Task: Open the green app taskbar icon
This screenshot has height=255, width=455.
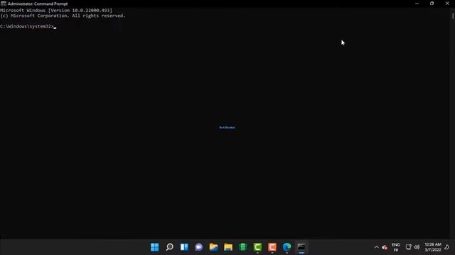Action: pyautogui.click(x=243, y=247)
